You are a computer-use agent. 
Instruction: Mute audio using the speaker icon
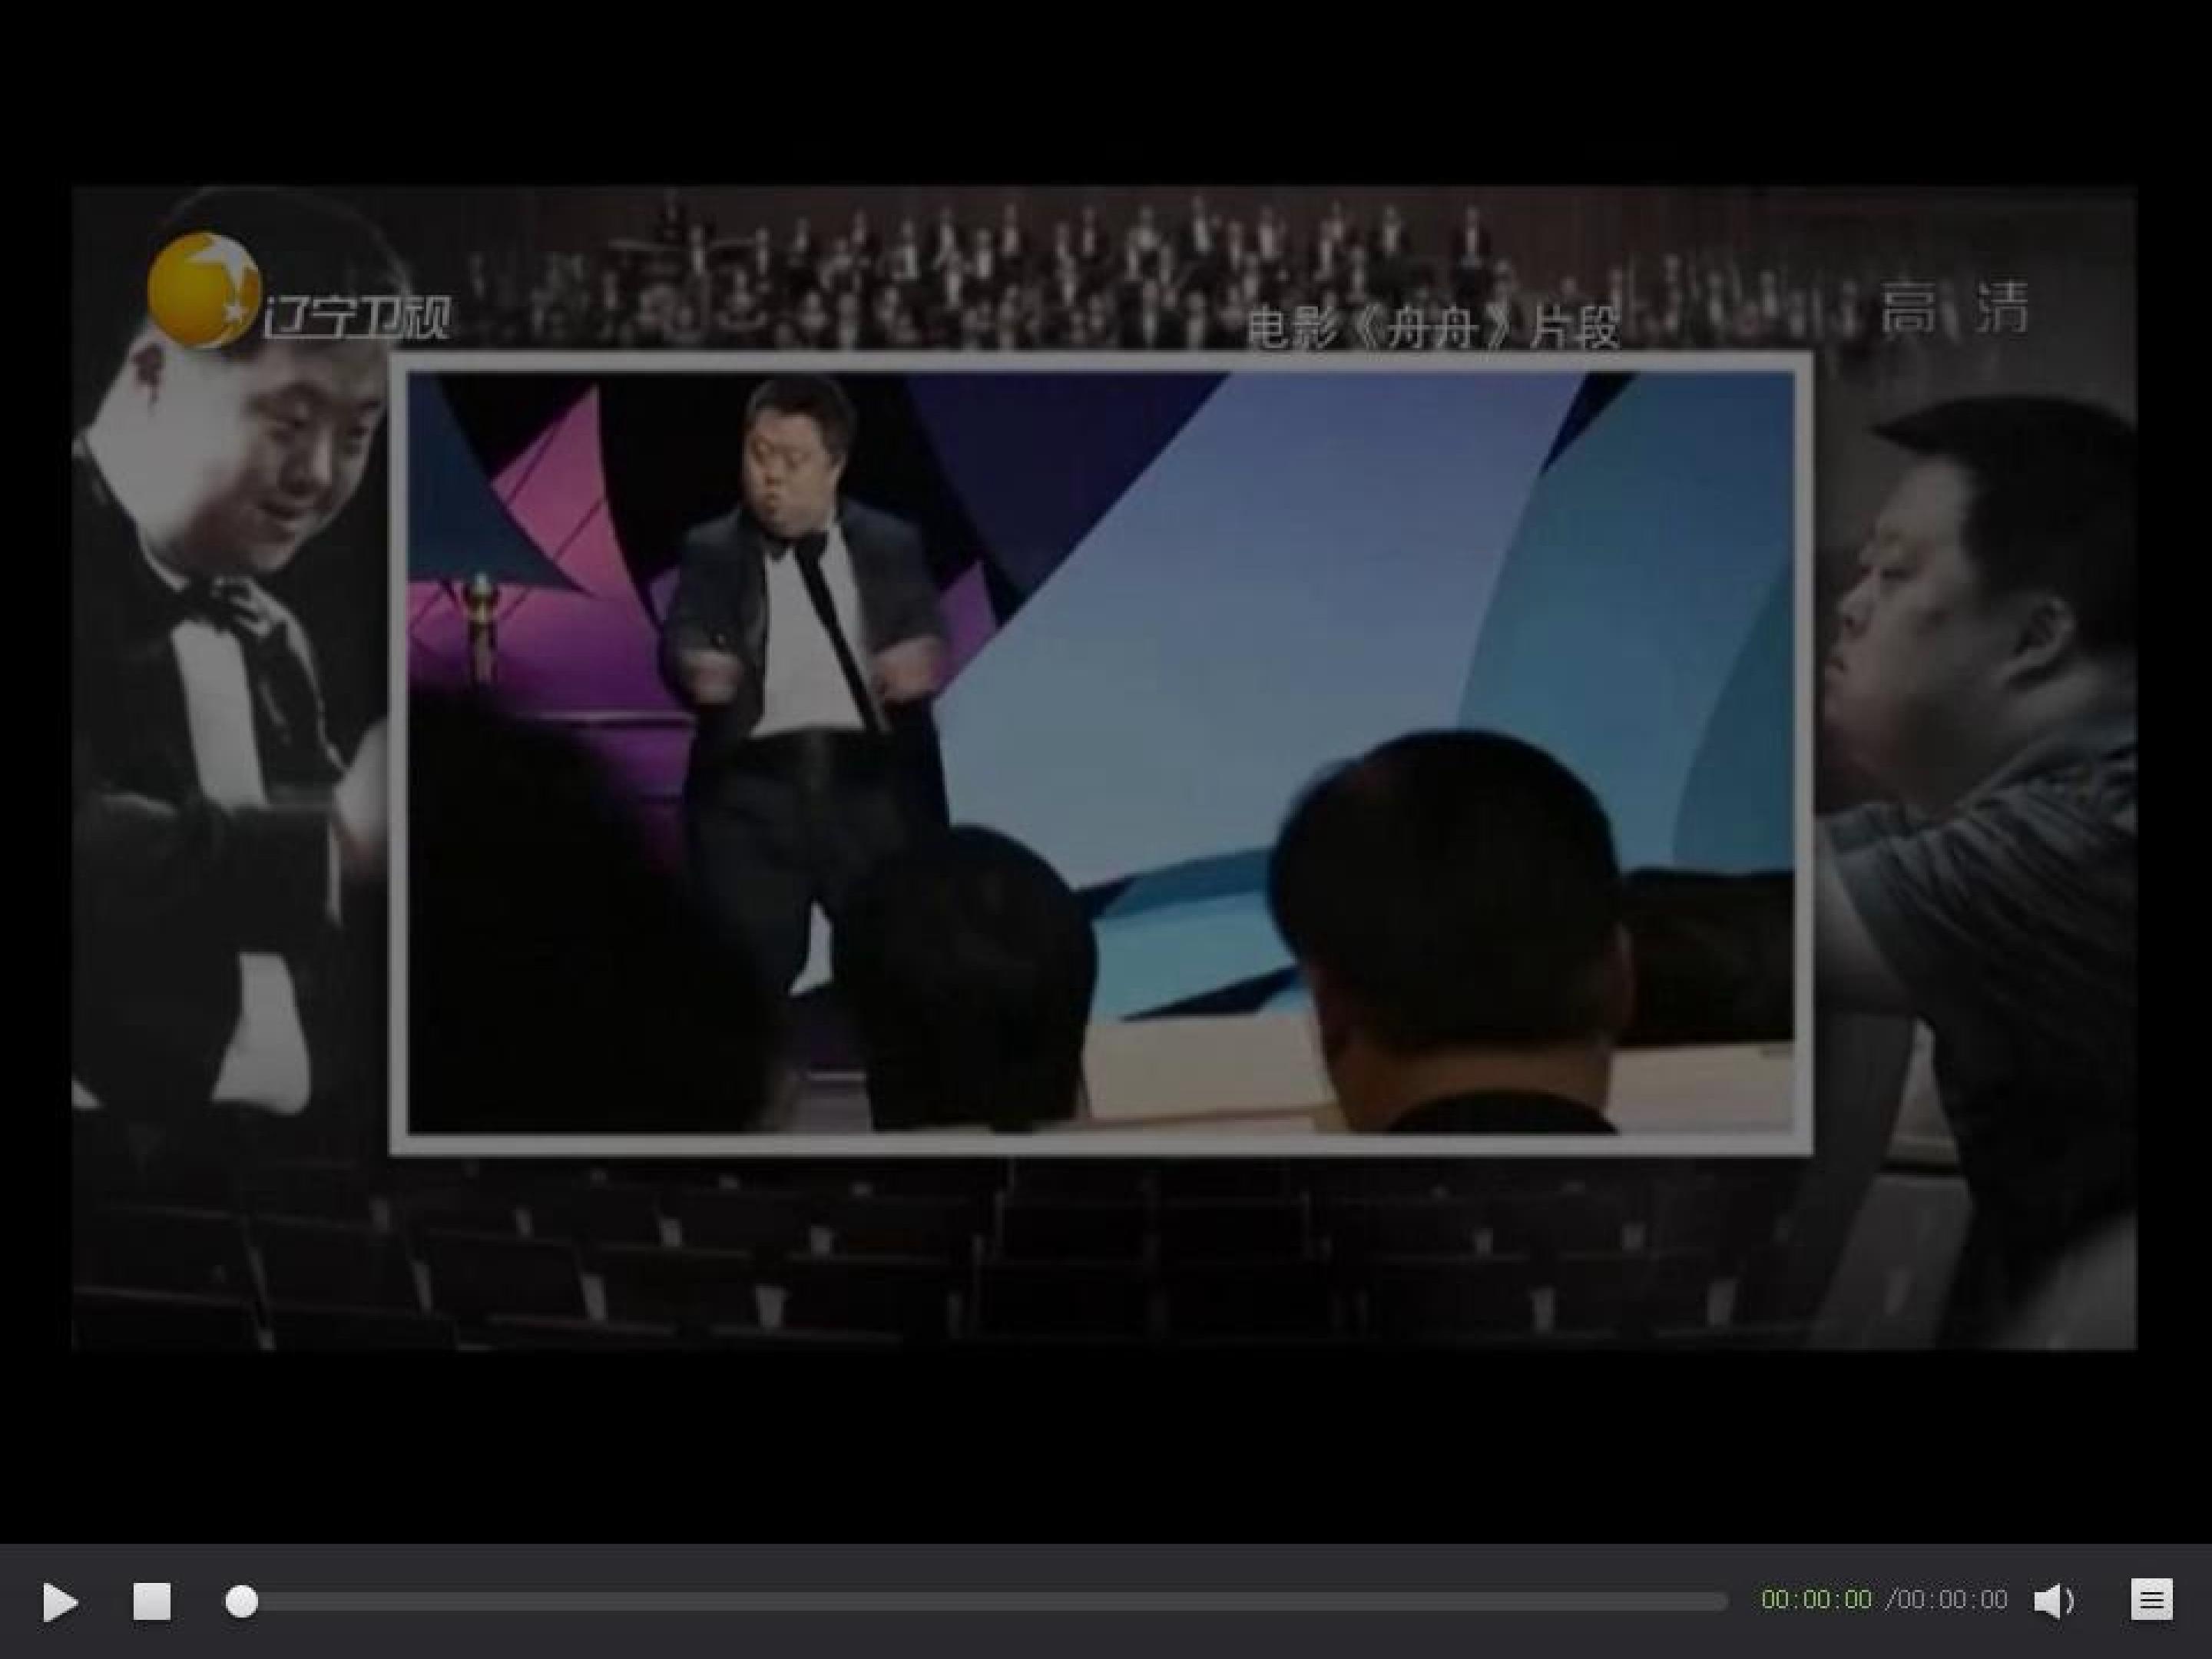point(2054,1601)
